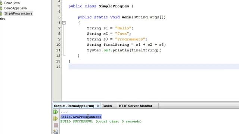Screen dimensions: 239x134
Task: Click the Antenna settings icon in Output panel
Action: (56, 132)
